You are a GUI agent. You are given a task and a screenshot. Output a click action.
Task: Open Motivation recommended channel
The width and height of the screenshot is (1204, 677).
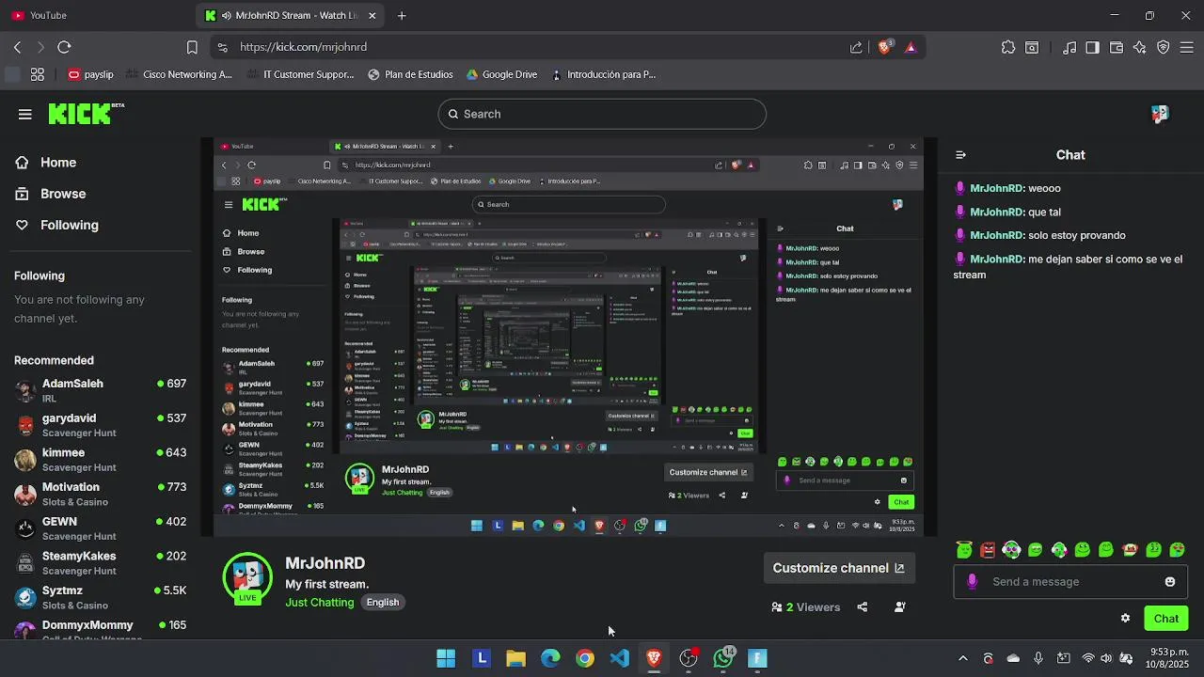pyautogui.click(x=100, y=494)
